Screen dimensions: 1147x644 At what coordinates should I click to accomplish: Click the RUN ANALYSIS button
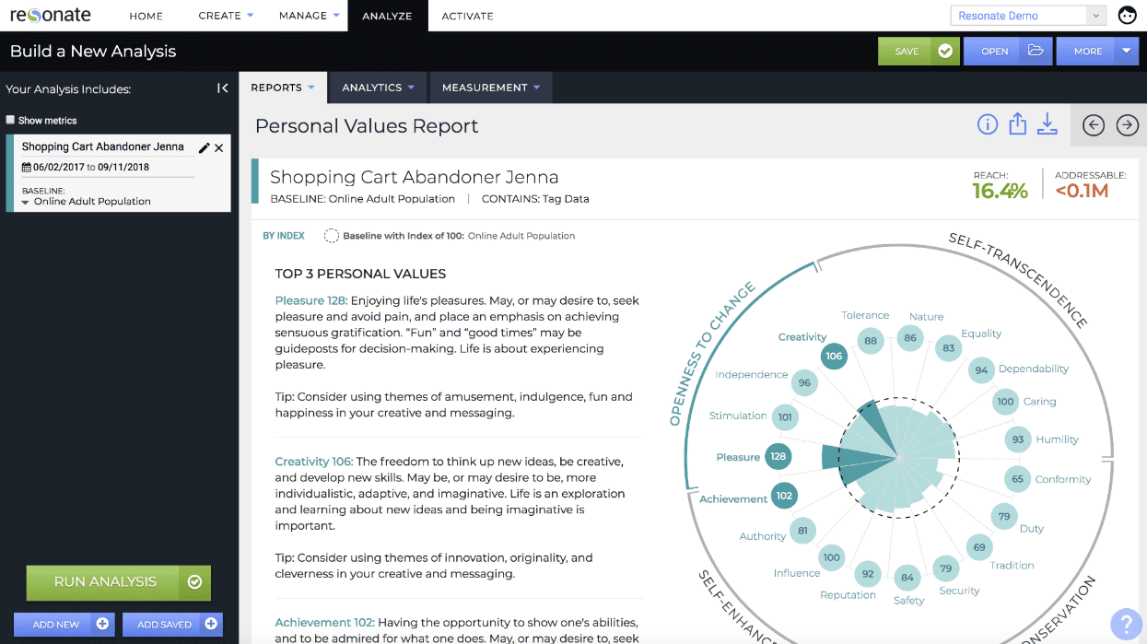[x=119, y=582]
